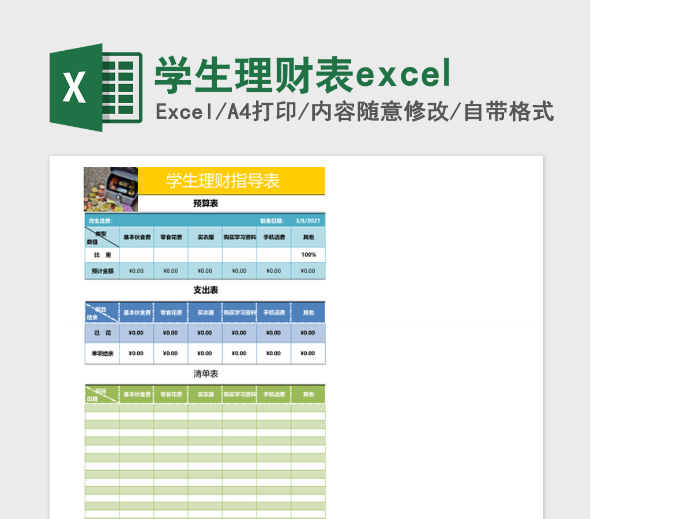Click 预计金额 value under 买衣服

(205, 270)
